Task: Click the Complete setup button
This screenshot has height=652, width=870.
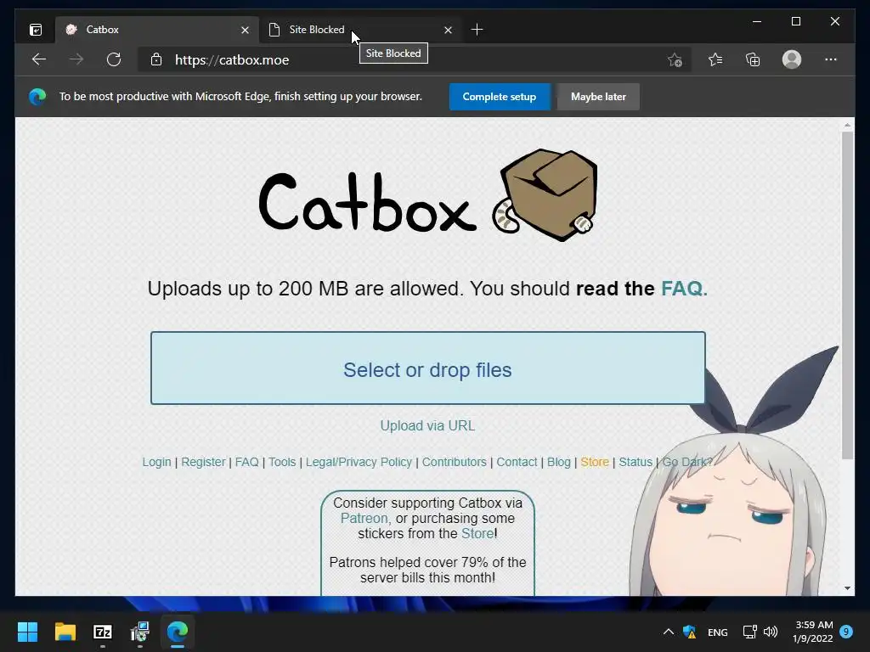Action: pyautogui.click(x=500, y=97)
